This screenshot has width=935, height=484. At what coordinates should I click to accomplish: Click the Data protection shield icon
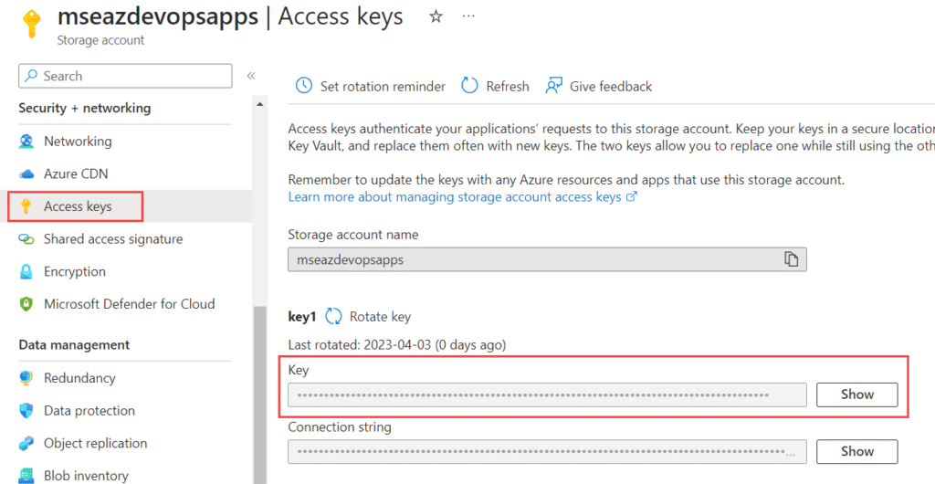pos(26,411)
